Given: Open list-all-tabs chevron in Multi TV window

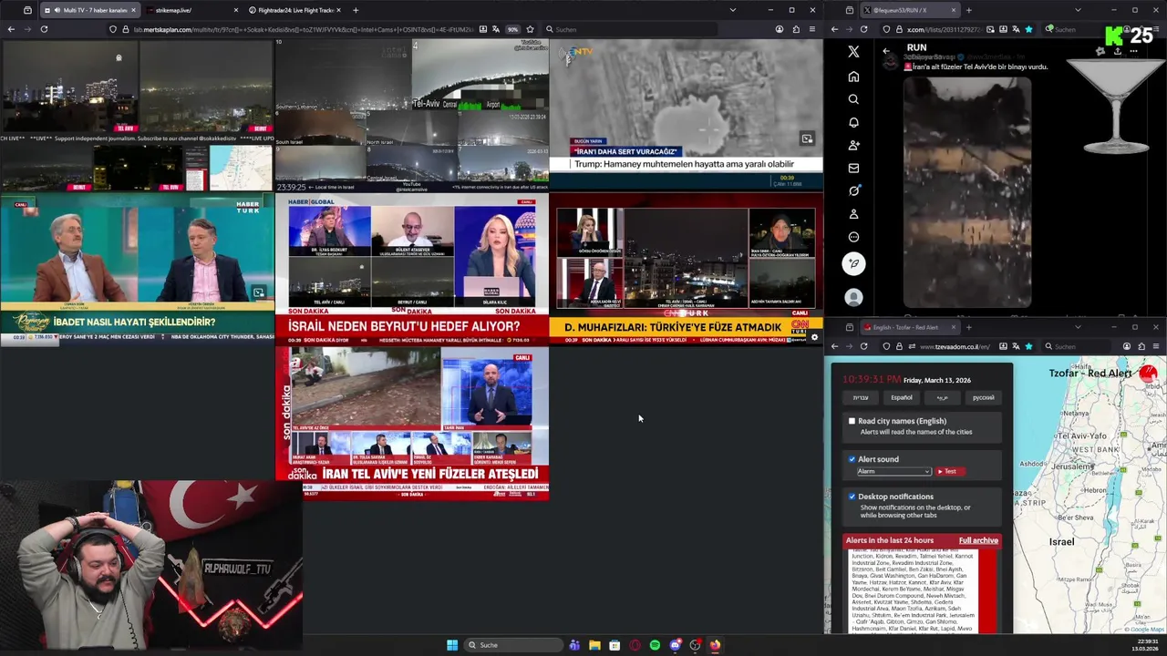Looking at the screenshot, I should coord(732,10).
